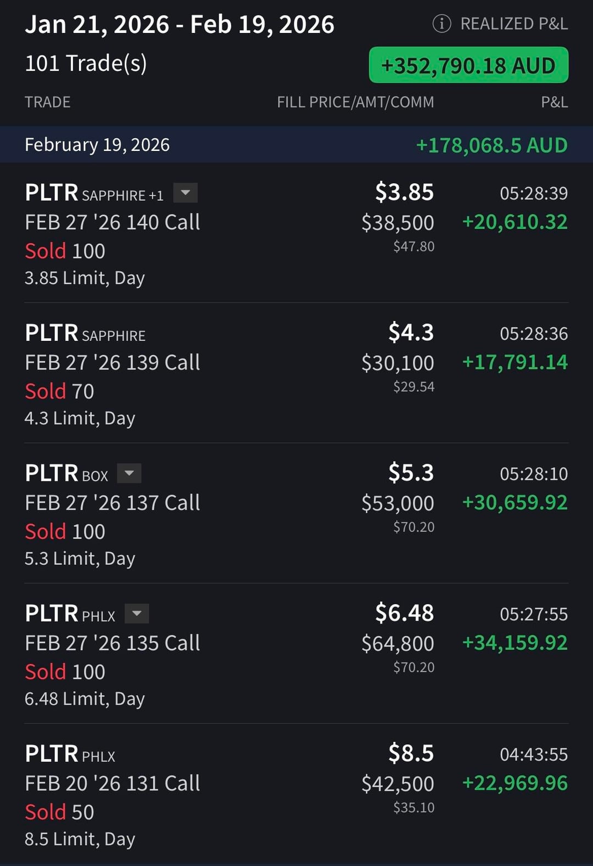The image size is (593, 866).
Task: Tap the +20,610.32 profit value
Action: pos(514,222)
